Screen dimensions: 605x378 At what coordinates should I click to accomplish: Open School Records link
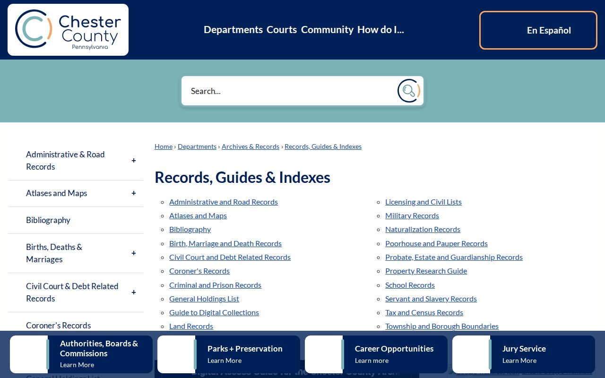click(410, 285)
